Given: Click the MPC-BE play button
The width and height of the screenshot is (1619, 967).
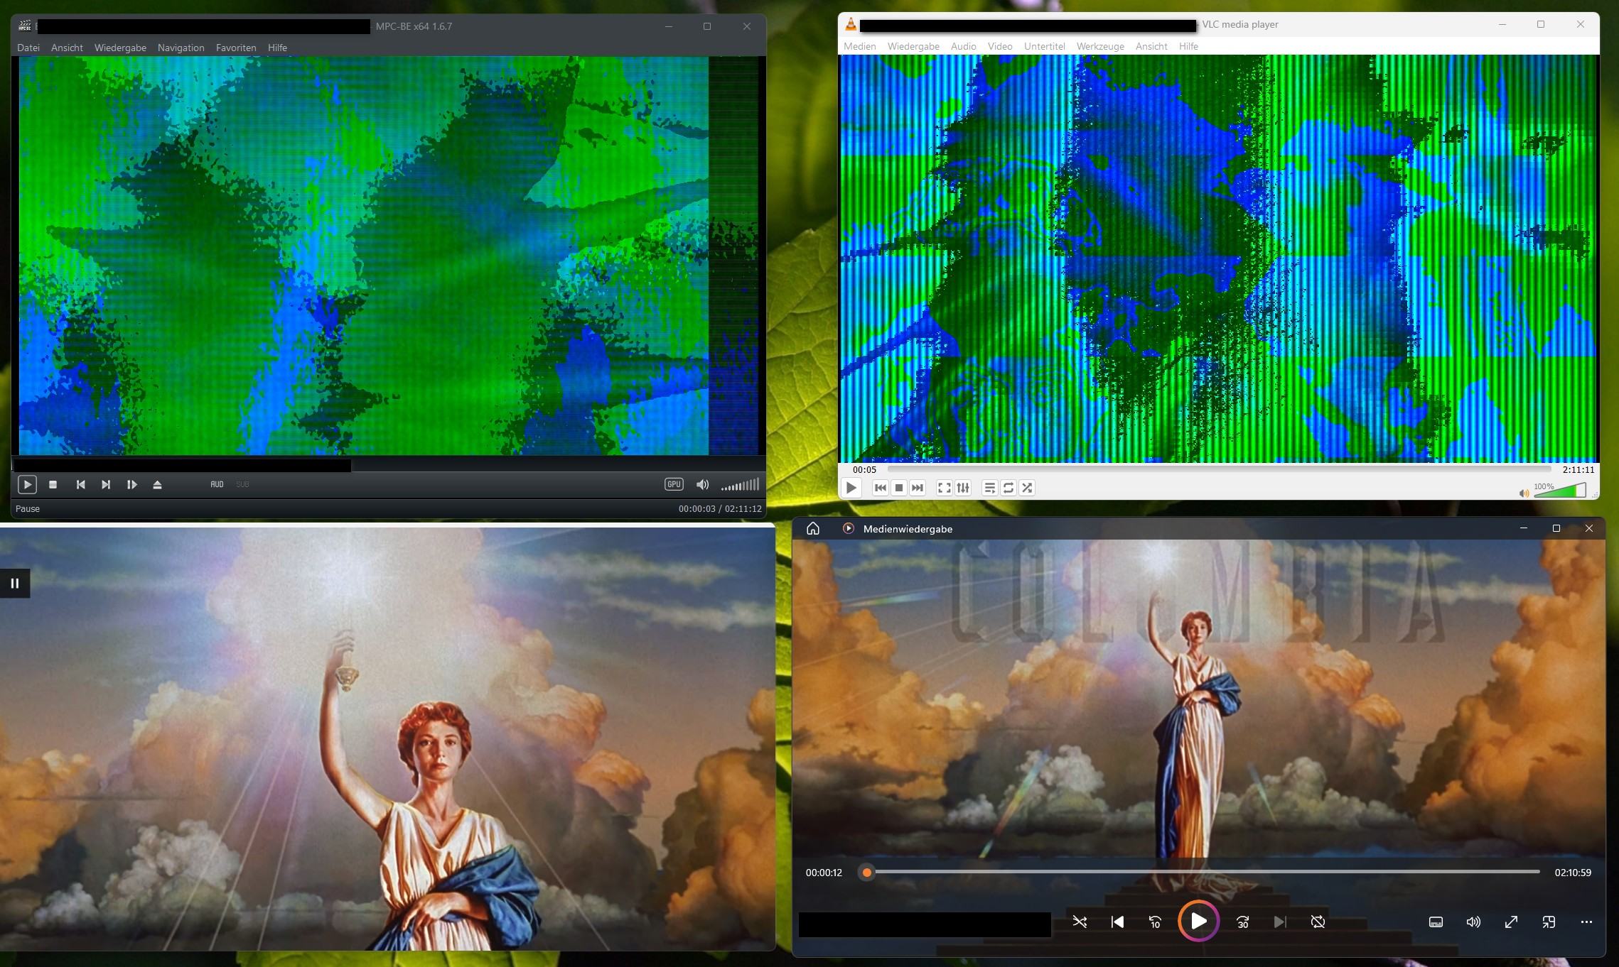Looking at the screenshot, I should pos(27,485).
